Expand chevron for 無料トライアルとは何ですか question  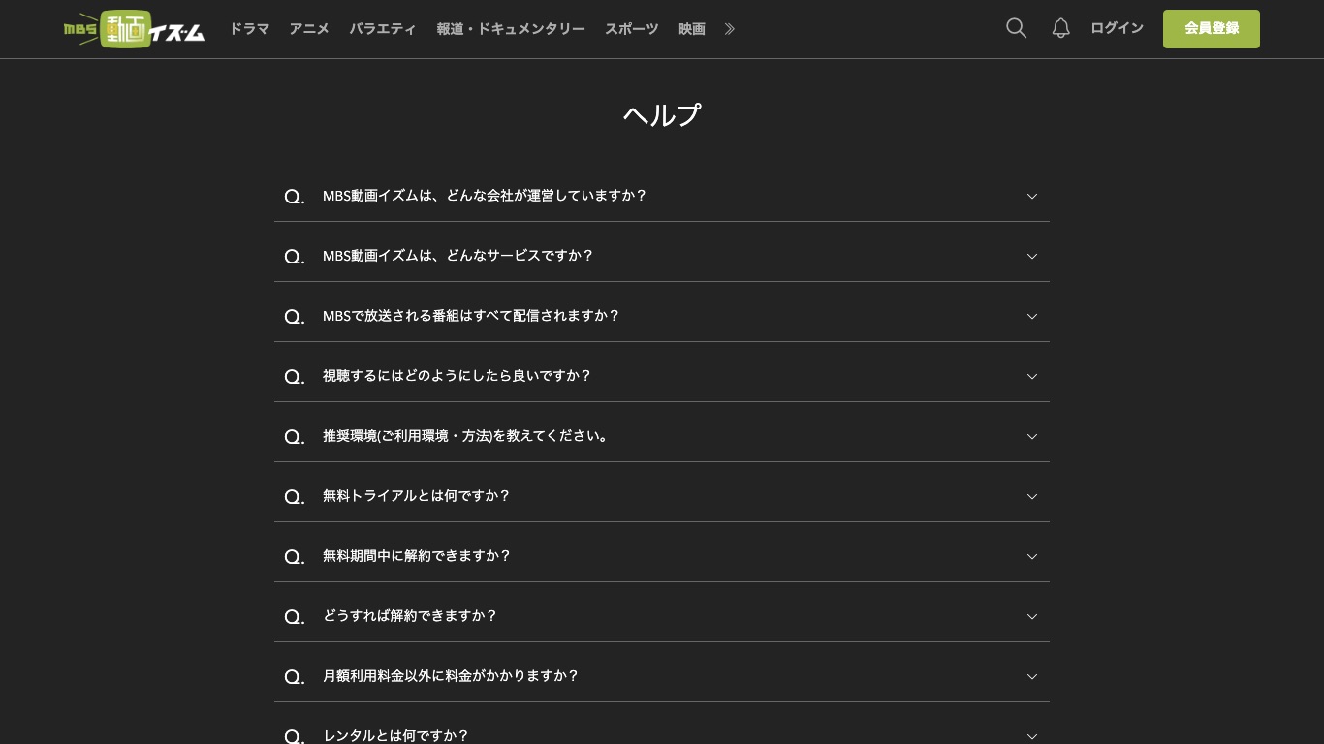click(x=1032, y=496)
